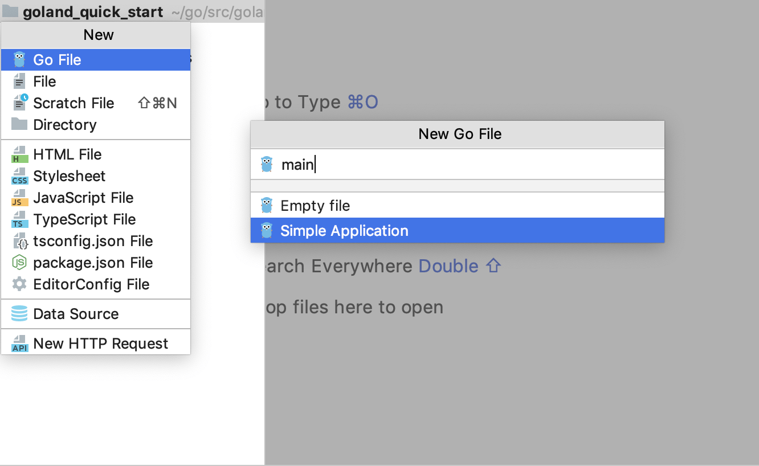The image size is (759, 466).
Task: Choose File in the New menu
Action: pos(96,81)
